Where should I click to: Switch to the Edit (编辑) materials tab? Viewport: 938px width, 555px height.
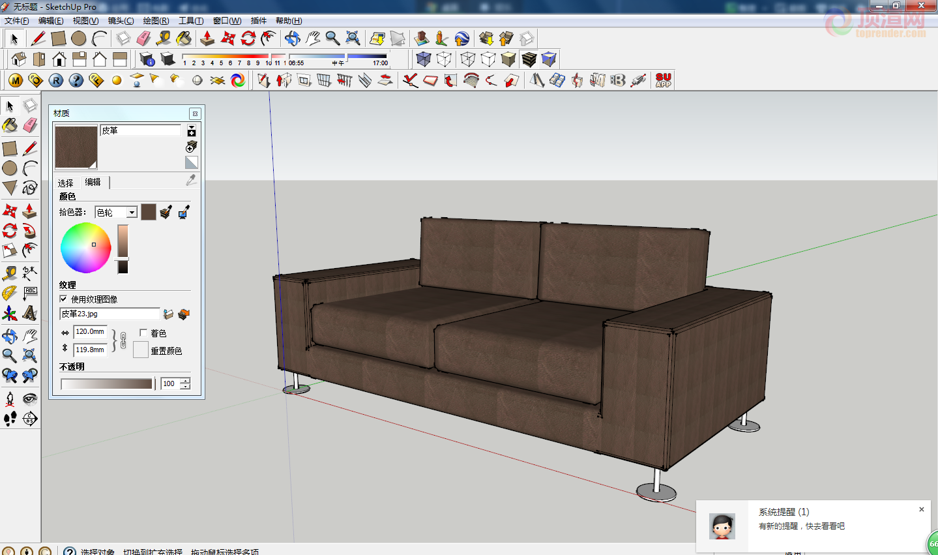click(93, 182)
